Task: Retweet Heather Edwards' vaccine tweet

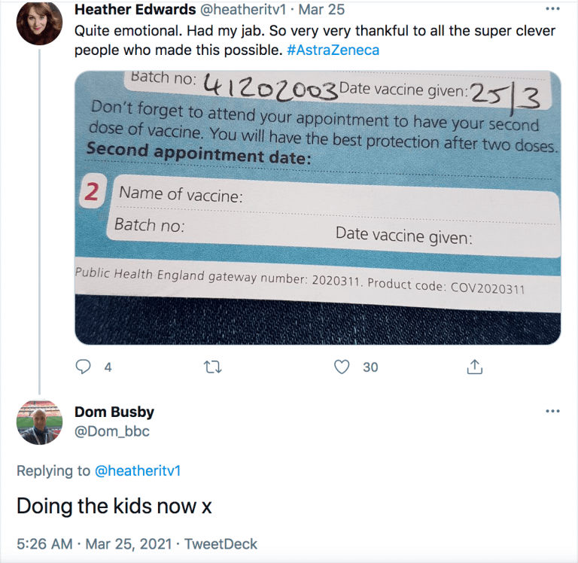Action: [213, 367]
